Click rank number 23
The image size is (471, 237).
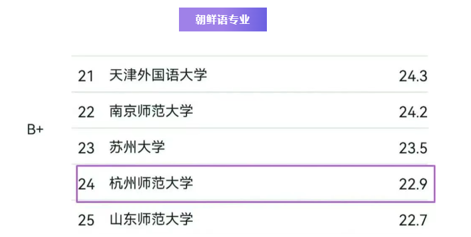click(x=86, y=148)
